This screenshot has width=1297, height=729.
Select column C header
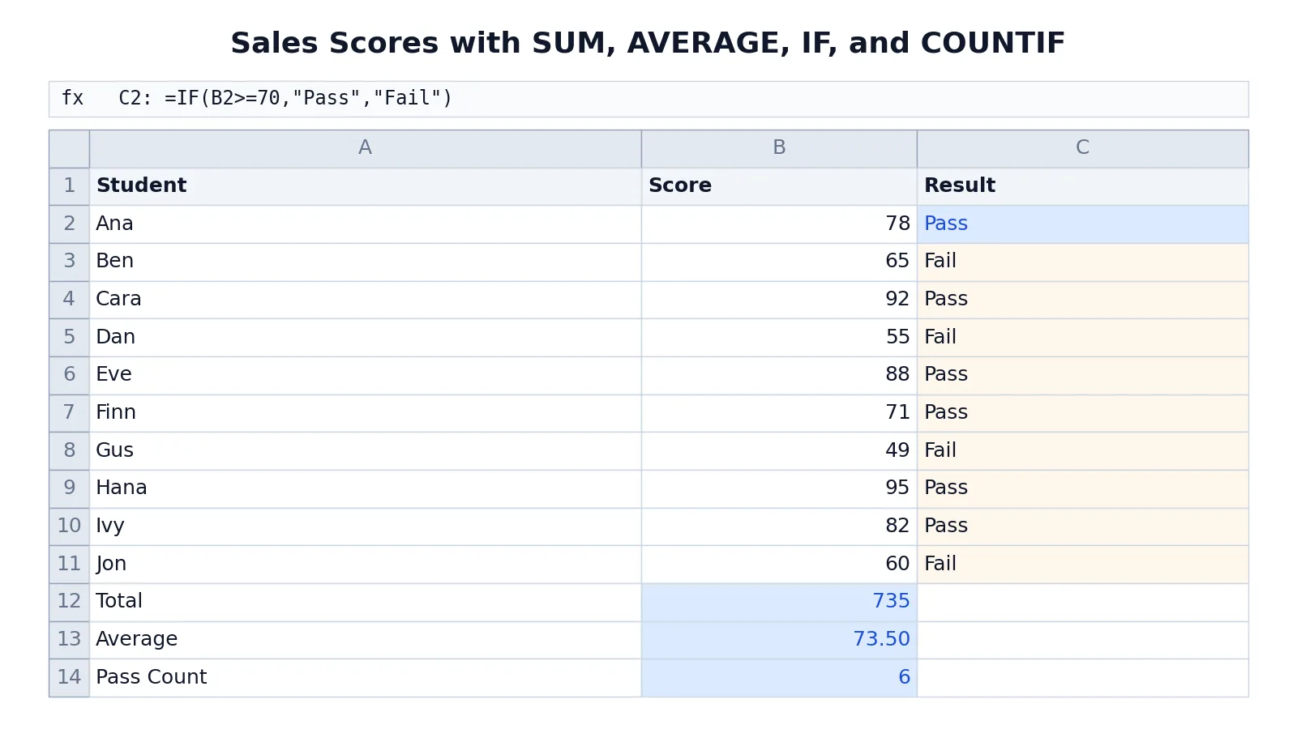click(1083, 148)
